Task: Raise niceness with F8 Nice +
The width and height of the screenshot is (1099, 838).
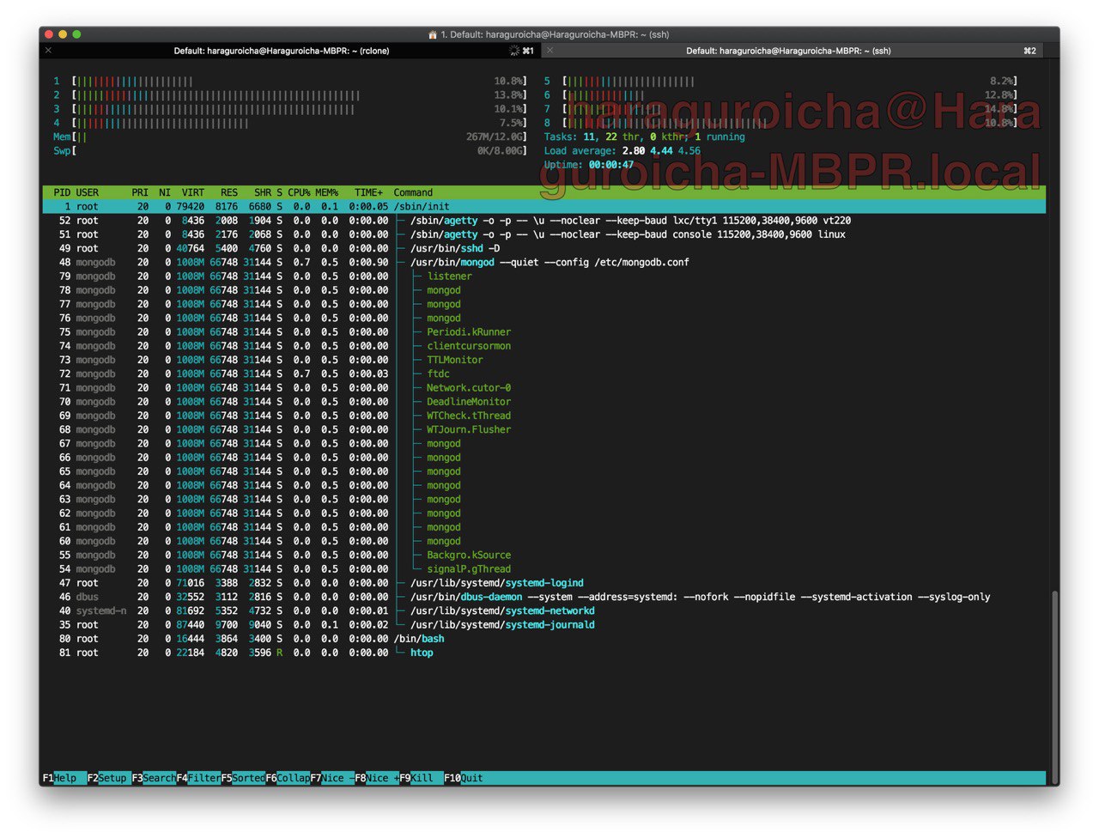Action: (377, 778)
